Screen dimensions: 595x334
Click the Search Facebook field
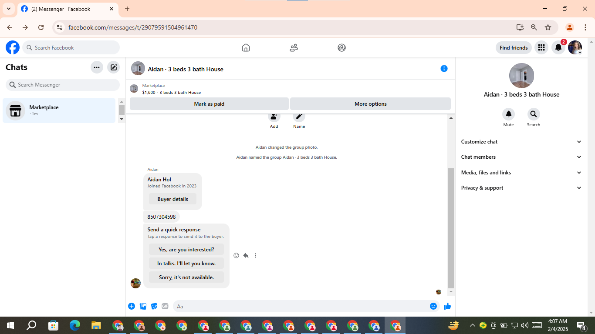tap(71, 47)
